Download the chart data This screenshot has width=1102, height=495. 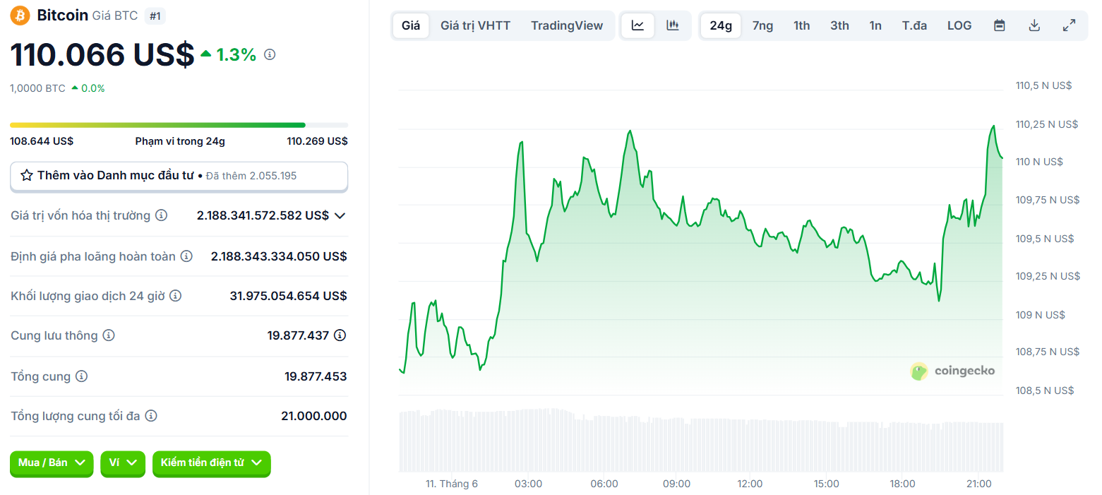pos(1034,25)
